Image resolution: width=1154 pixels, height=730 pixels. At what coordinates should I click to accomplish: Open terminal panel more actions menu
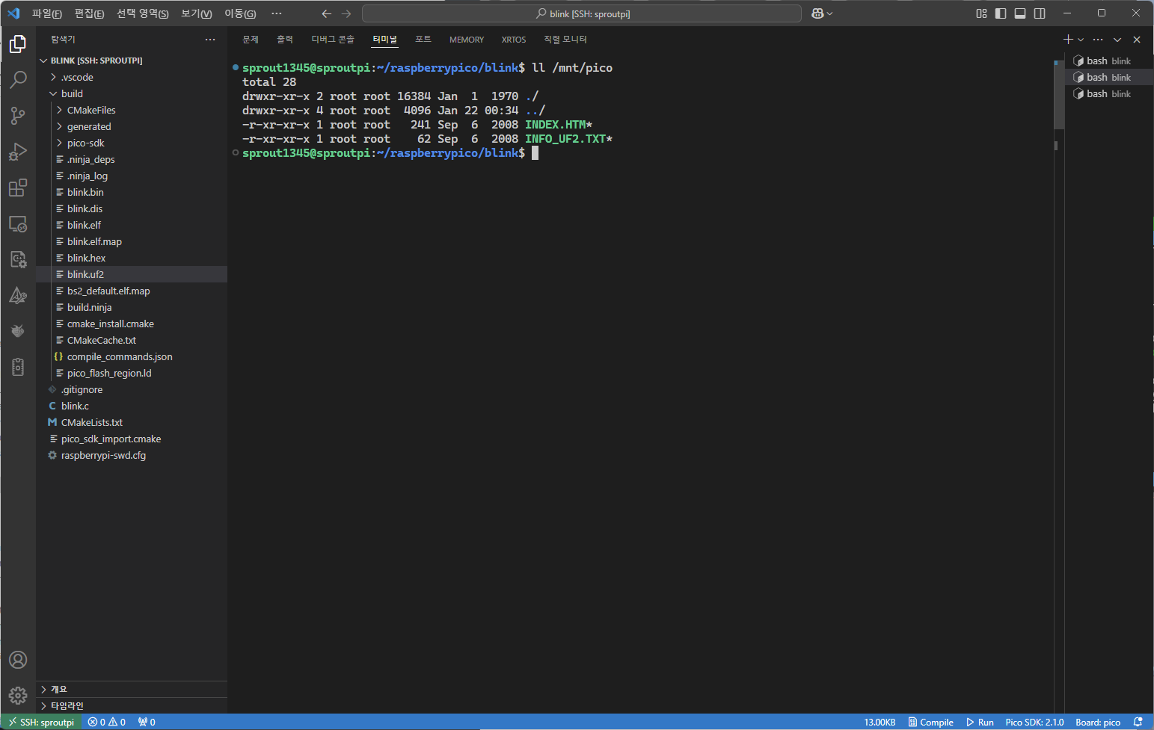[x=1098, y=40]
